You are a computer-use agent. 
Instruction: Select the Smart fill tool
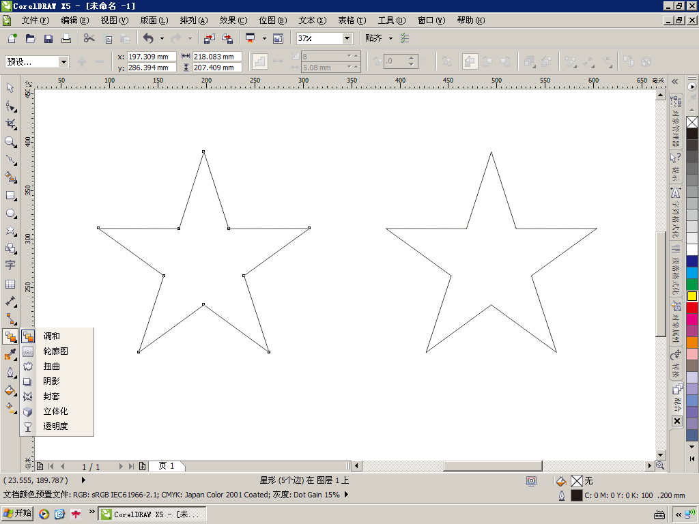coord(10,177)
